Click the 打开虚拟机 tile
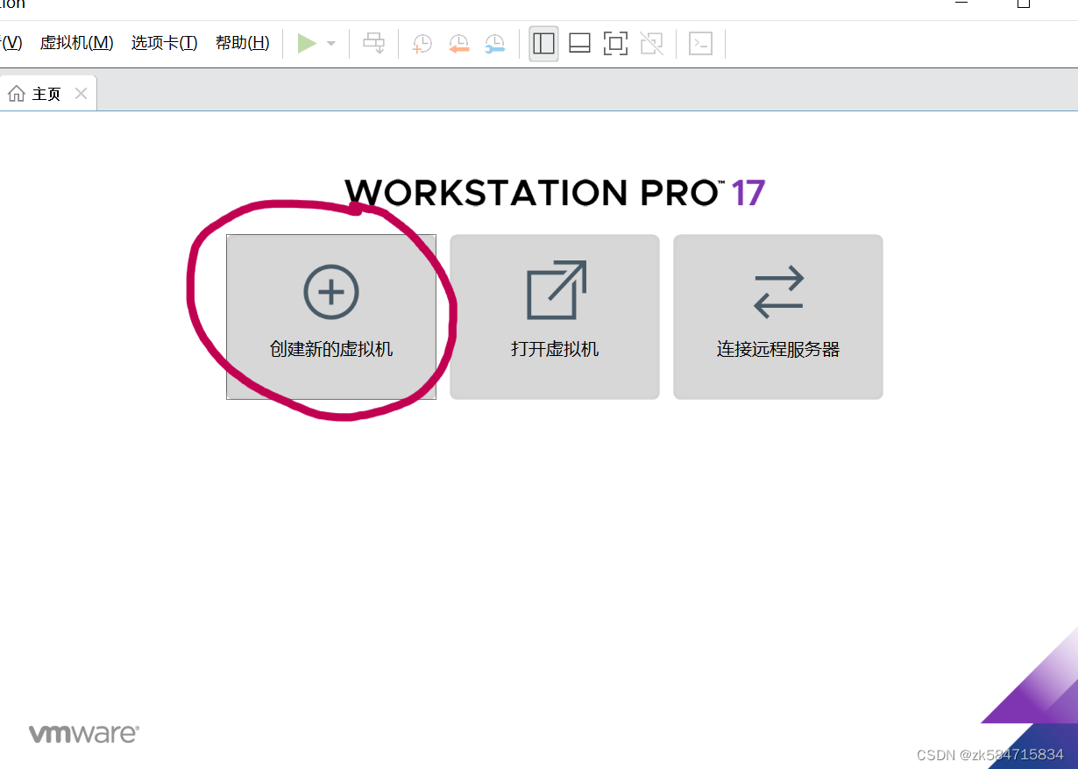 pyautogui.click(x=555, y=317)
